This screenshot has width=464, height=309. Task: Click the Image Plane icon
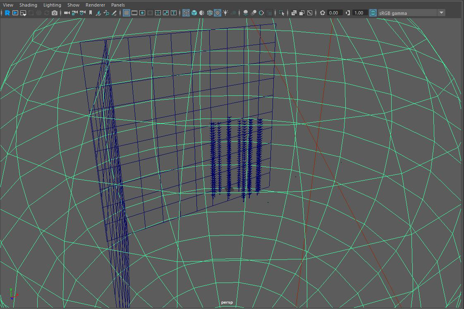point(98,13)
